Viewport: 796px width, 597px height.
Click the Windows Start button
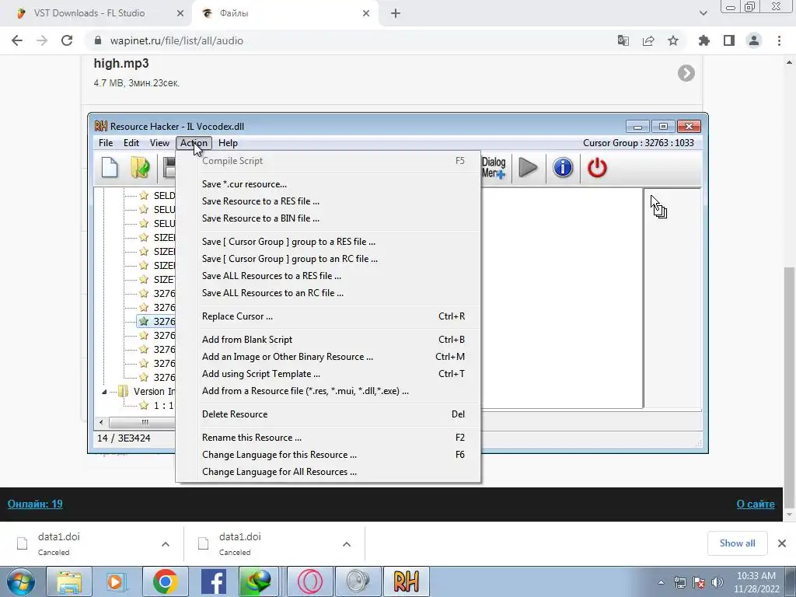pyautogui.click(x=19, y=581)
